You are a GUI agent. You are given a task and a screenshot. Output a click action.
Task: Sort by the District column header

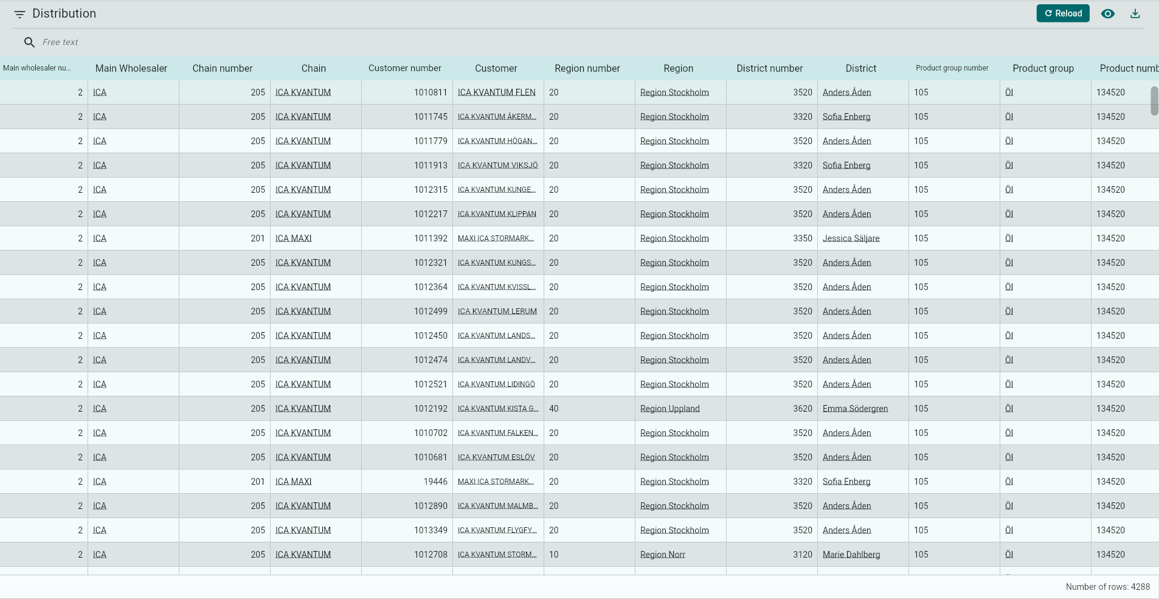[x=861, y=68]
